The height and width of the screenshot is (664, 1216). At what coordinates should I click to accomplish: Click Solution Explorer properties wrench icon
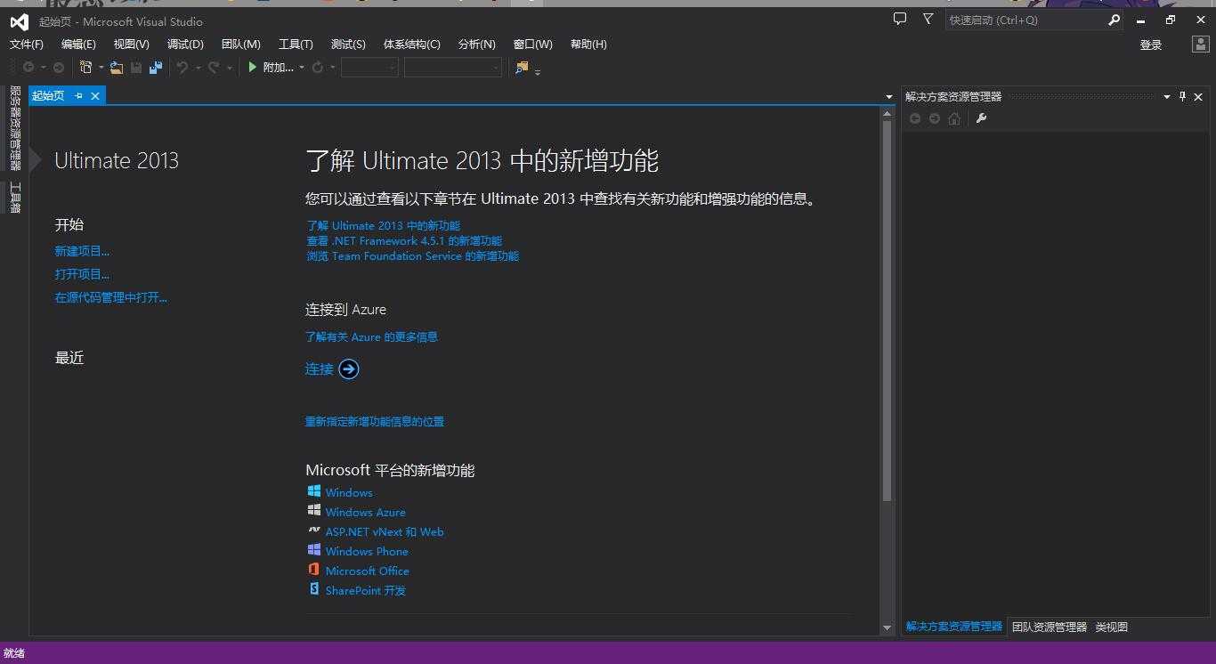[981, 118]
